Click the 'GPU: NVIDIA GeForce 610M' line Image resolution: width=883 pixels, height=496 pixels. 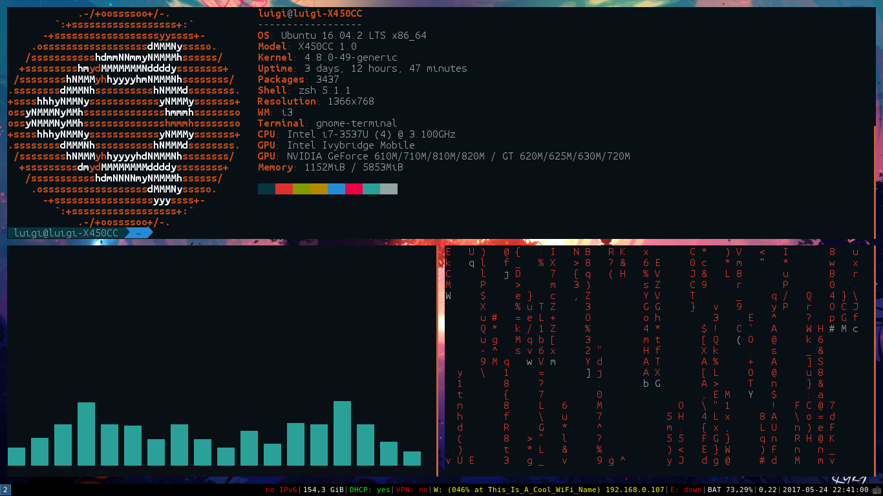pyautogui.click(x=443, y=156)
